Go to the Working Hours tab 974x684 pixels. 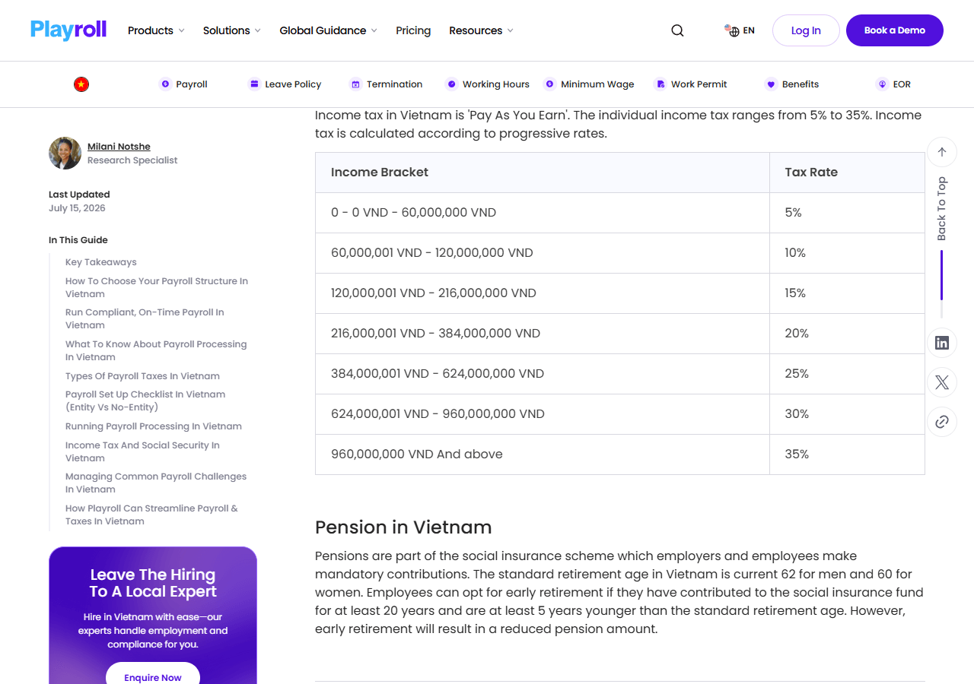click(487, 84)
